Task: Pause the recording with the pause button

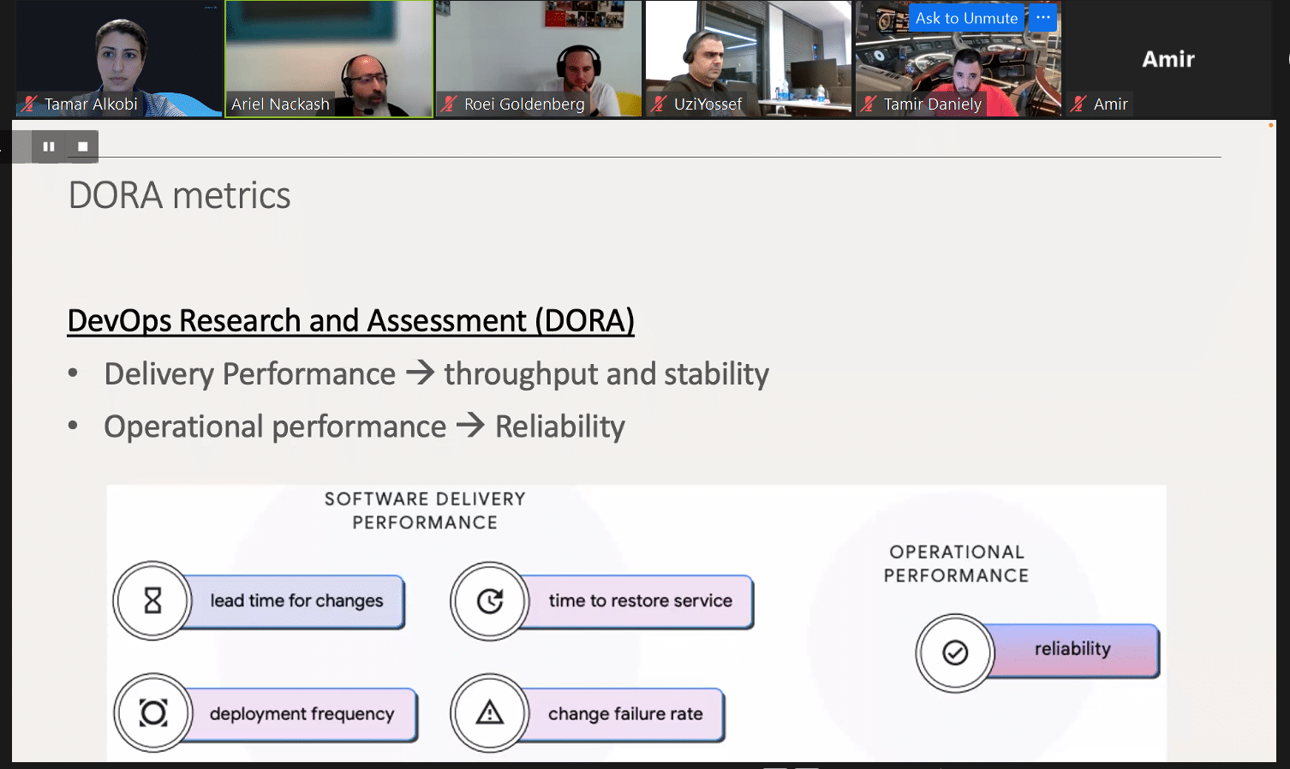Action: pos(49,146)
